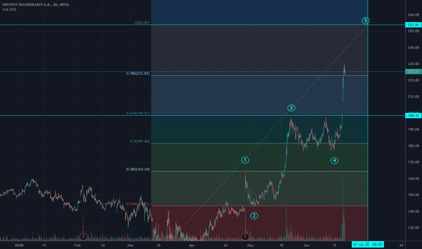Screen dimensions: 422x249
Task: Click the current price tag near 226
Action: point(413,72)
